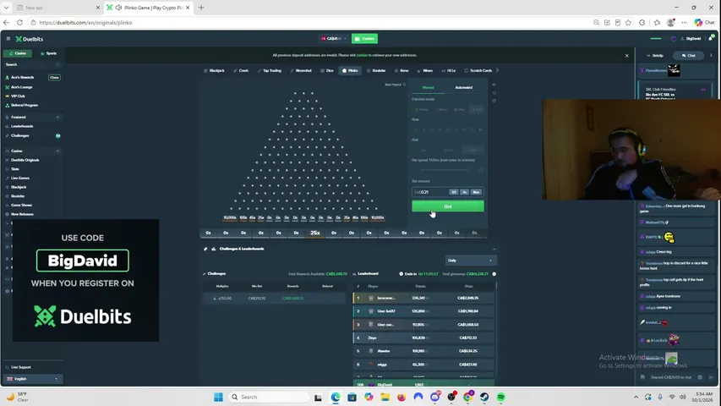Switch to Sports mode
Image resolution: width=721 pixels, height=406 pixels.
point(48,53)
